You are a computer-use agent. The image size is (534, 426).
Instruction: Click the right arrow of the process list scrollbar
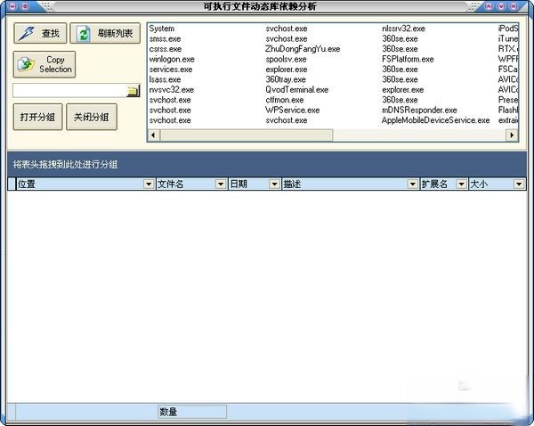512,135
